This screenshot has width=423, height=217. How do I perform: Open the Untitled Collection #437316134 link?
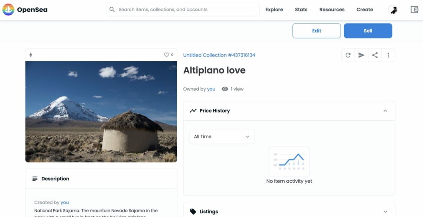coord(219,55)
